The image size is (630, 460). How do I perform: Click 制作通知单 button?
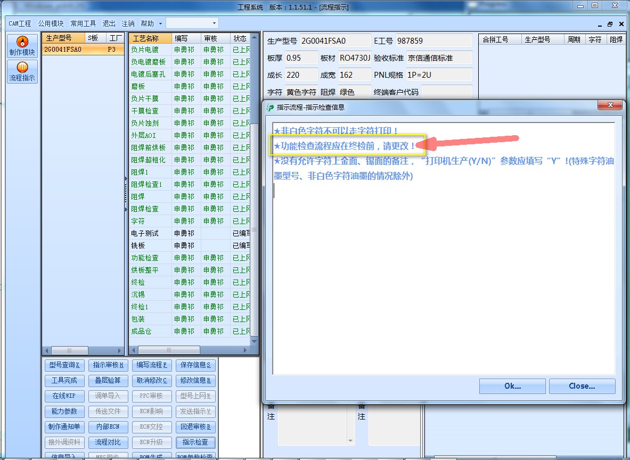(x=64, y=426)
